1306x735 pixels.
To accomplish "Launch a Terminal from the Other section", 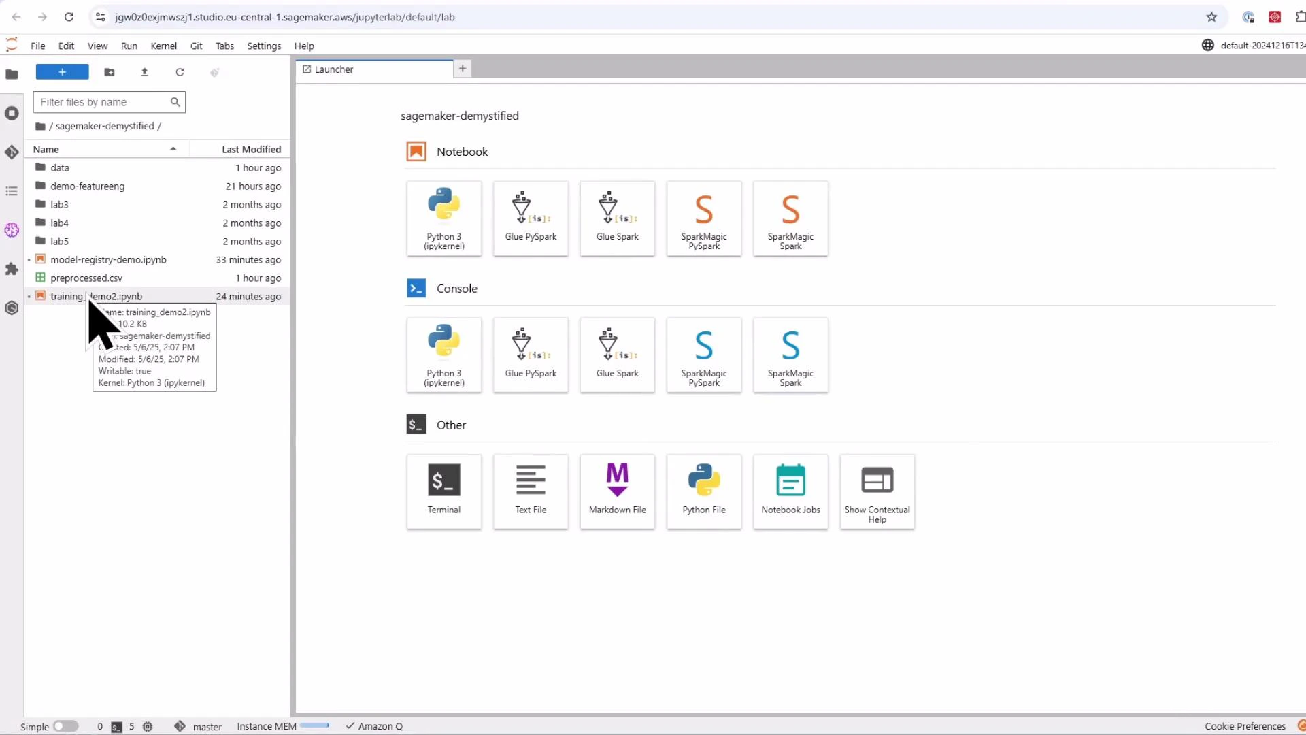I will click(443, 491).
